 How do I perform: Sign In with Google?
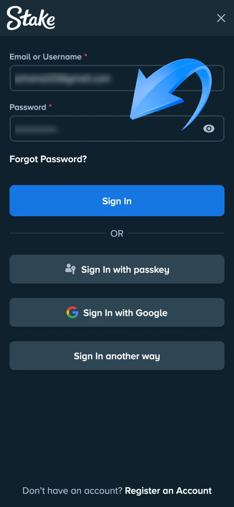pos(117,313)
